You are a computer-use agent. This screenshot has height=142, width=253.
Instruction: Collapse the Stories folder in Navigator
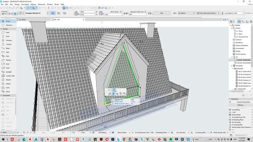click(232, 28)
